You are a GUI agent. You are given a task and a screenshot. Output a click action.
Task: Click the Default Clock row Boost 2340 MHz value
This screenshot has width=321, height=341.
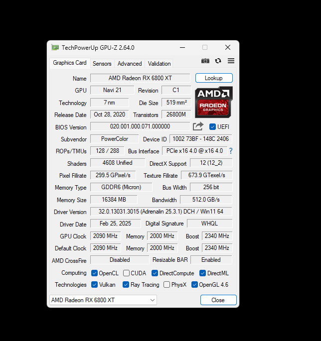(217, 248)
